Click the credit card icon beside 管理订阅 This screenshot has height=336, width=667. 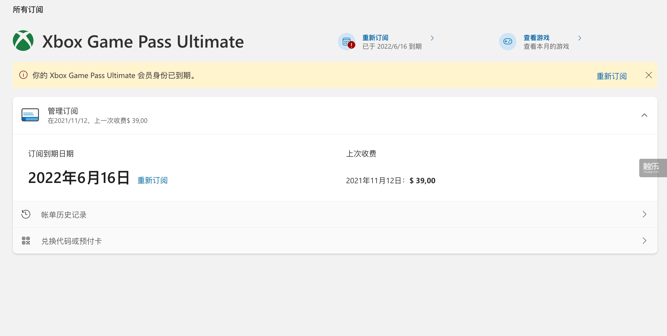30,115
